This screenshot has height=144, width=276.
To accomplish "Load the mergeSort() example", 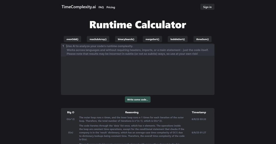I will pos(152,39).
